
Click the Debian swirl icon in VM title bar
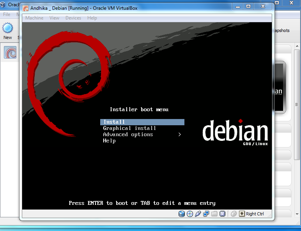(25, 8)
